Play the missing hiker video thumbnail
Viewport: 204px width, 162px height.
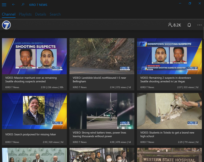coord(34,111)
